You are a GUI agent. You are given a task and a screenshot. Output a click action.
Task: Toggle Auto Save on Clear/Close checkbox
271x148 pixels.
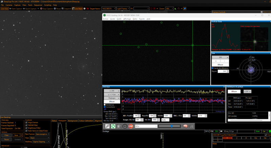[26, 131]
